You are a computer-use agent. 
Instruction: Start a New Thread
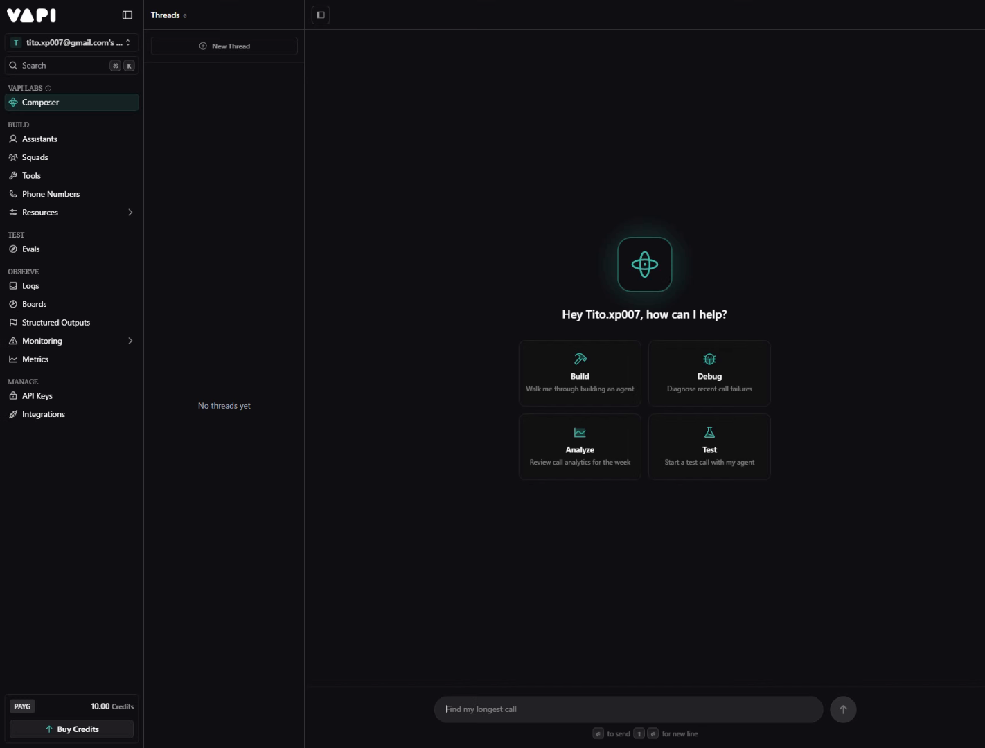[x=224, y=46]
